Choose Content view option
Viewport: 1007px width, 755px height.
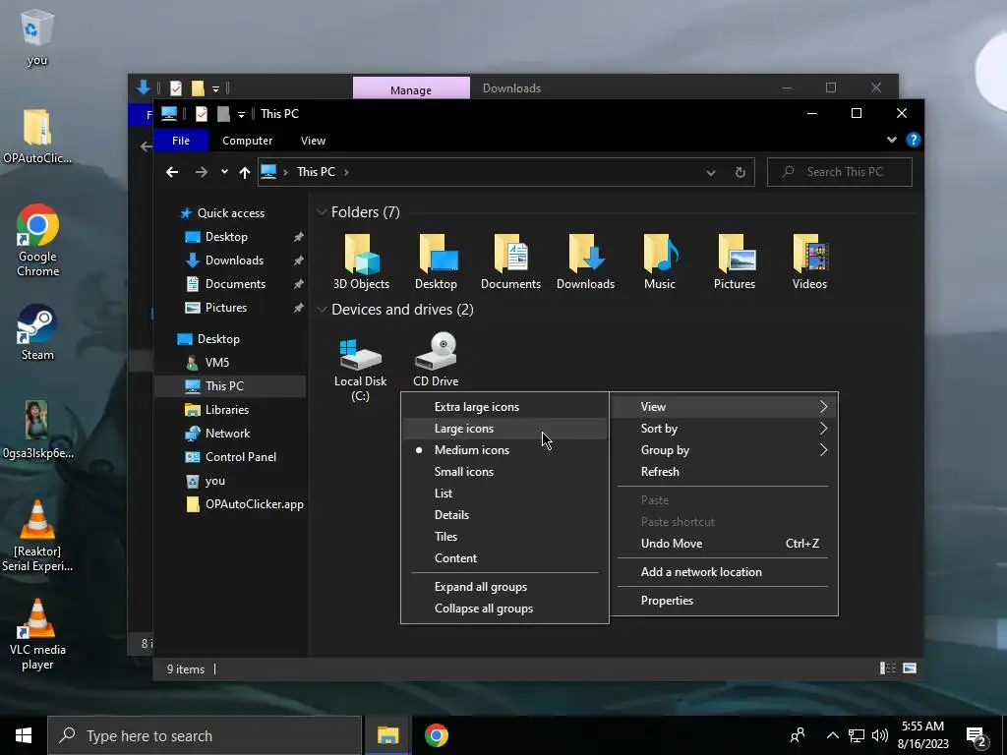[x=504, y=558]
